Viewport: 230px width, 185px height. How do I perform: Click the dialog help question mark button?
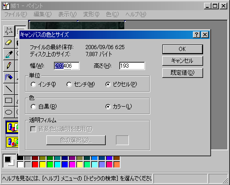pyautogui.click(x=197, y=35)
